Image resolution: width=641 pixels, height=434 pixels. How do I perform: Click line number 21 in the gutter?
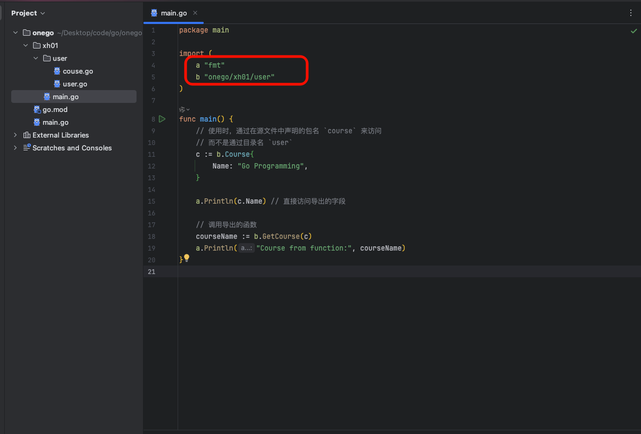point(151,271)
